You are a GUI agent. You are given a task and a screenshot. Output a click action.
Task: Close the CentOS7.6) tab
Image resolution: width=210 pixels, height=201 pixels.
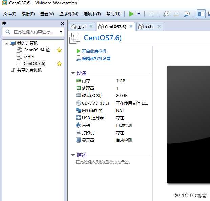click(131, 26)
